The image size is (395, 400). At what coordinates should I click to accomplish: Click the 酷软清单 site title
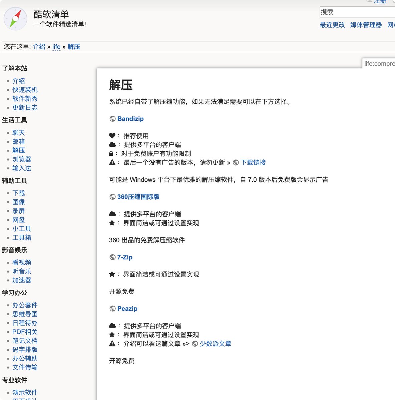click(51, 14)
